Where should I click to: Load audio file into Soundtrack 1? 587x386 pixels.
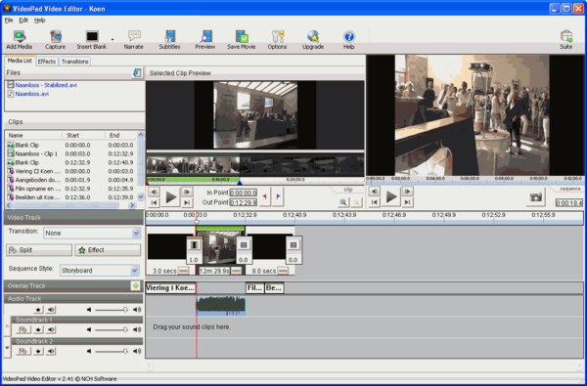23,330
